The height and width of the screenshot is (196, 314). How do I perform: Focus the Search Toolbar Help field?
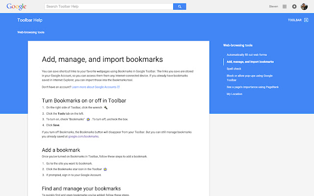(109, 6)
